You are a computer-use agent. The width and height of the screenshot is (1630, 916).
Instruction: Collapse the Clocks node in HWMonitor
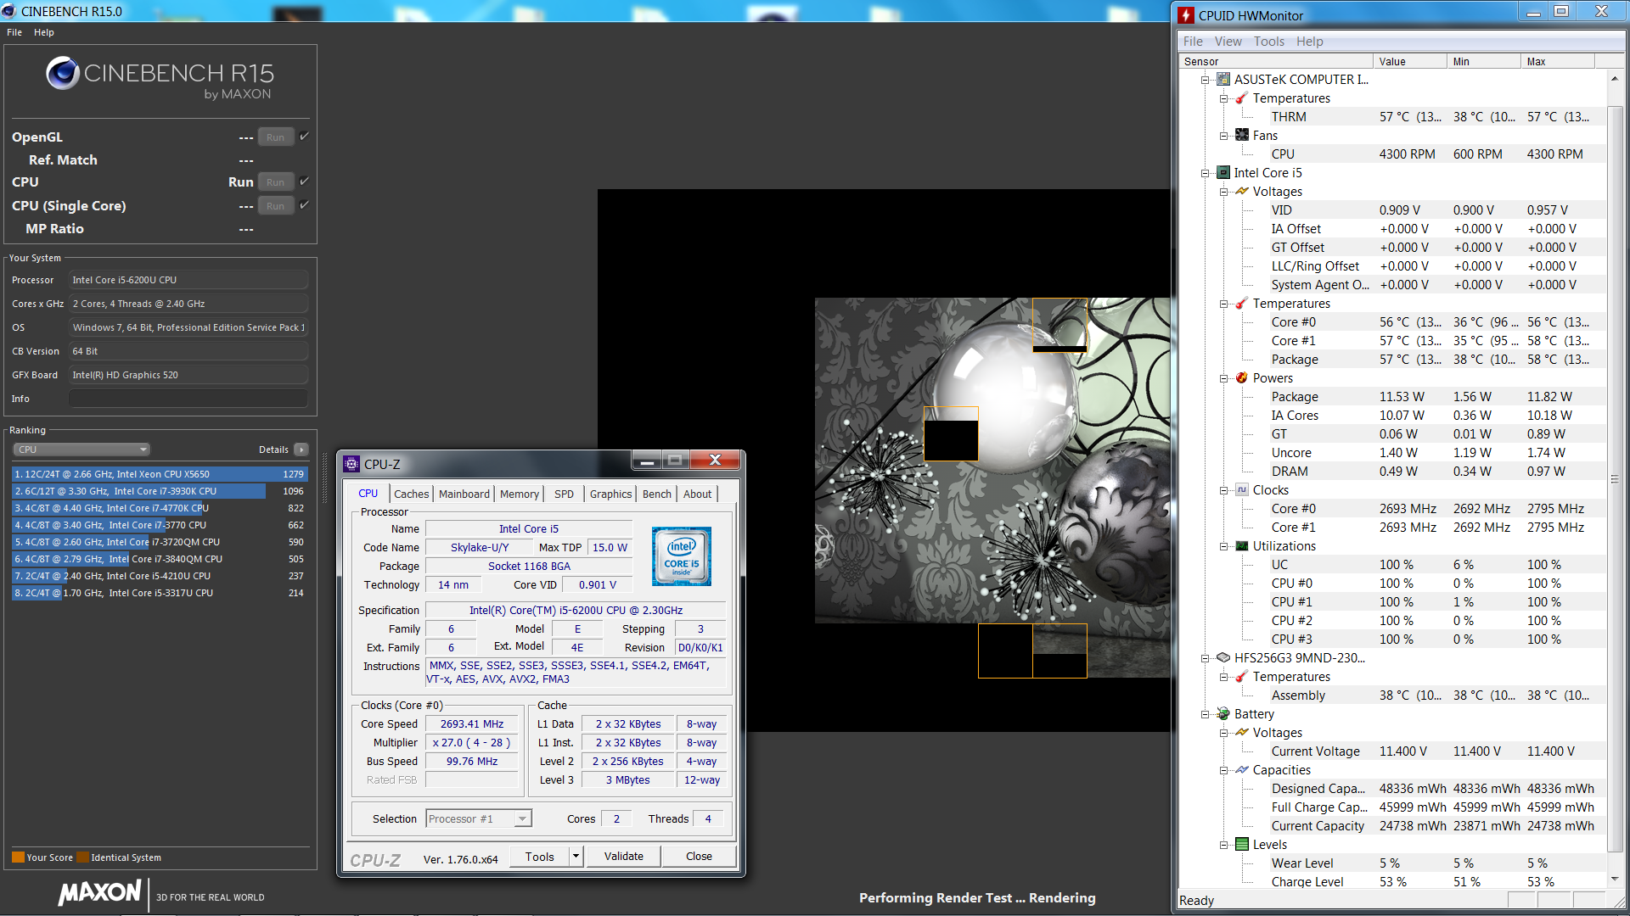tap(1223, 490)
